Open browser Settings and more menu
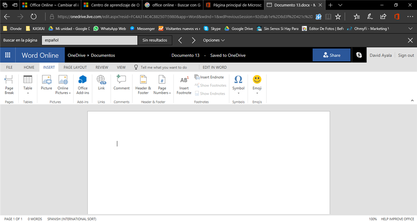Viewport: 417px width, 222px height. (410, 17)
